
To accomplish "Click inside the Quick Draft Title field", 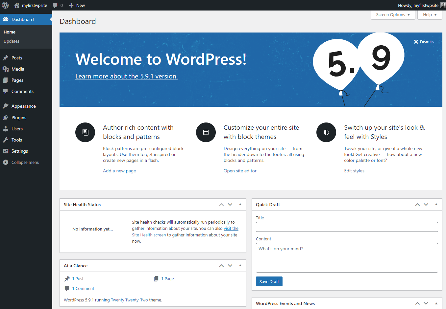I will 347,227.
